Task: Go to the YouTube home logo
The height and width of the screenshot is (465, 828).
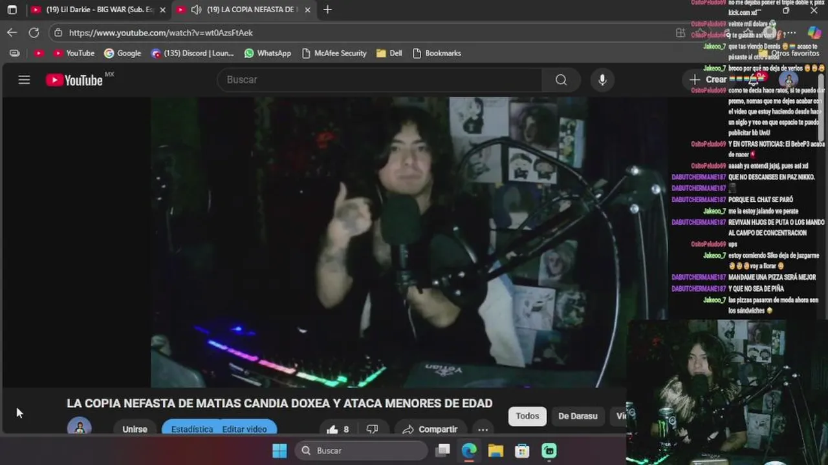Action: pos(74,79)
